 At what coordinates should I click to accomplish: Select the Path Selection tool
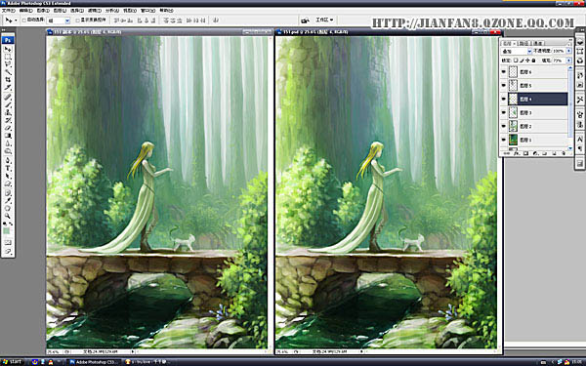click(x=8, y=177)
